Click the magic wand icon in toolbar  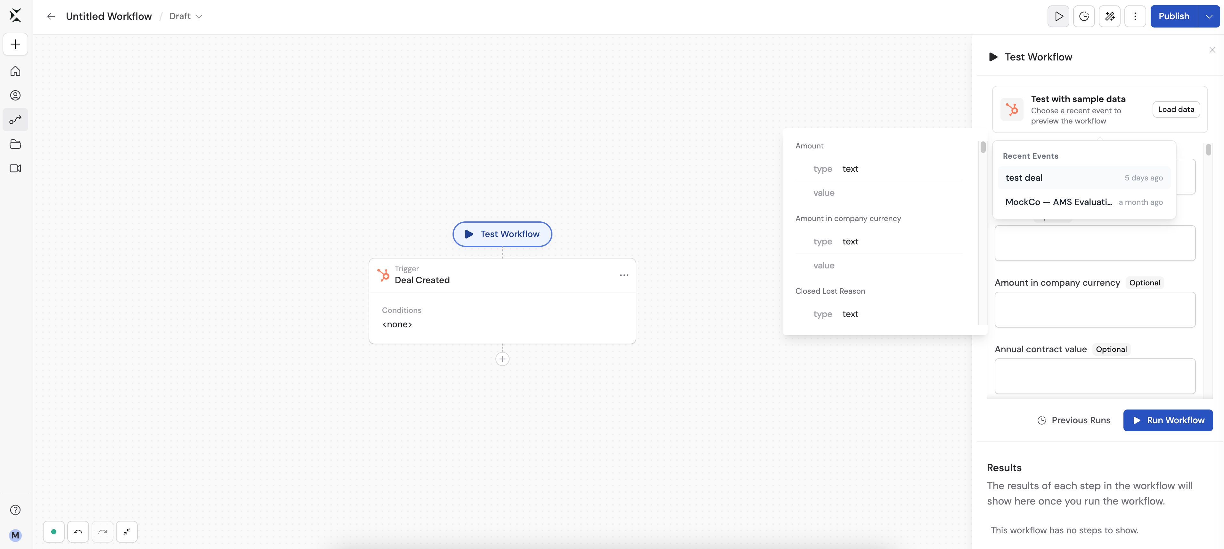click(1109, 17)
